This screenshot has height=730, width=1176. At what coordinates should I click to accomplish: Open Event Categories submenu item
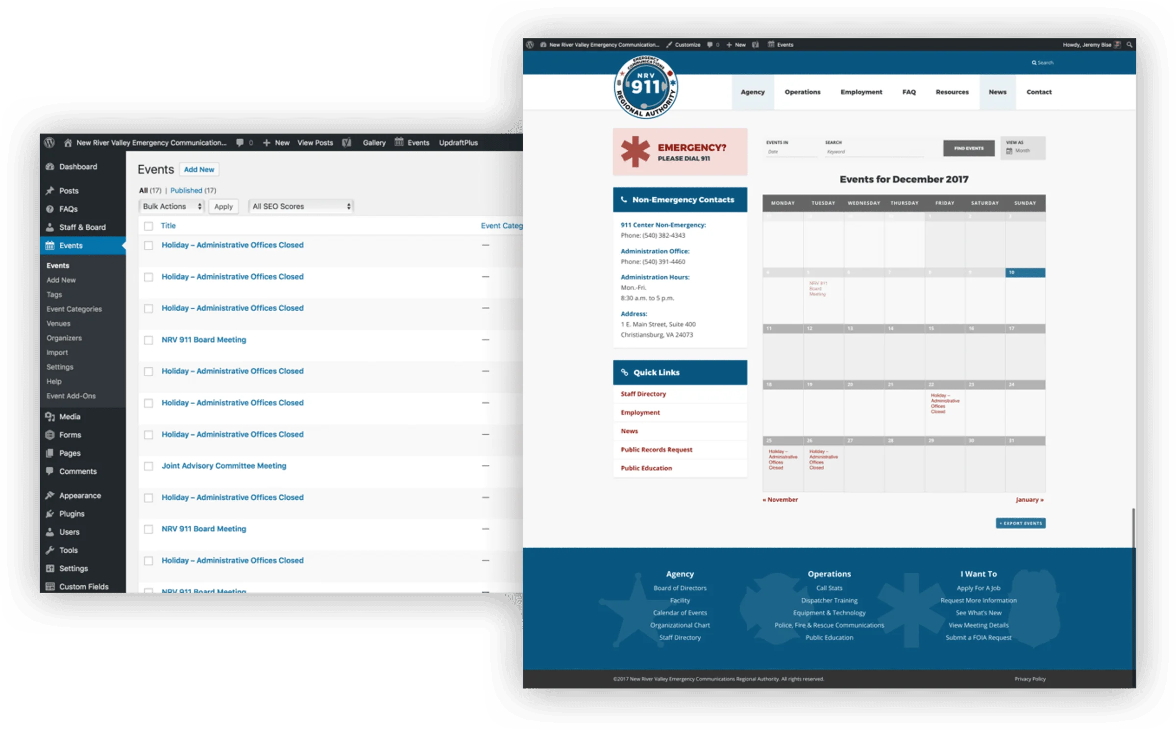point(74,309)
